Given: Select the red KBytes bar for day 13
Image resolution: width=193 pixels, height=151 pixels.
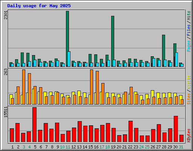Looking at the screenshot, I should (80, 132).
